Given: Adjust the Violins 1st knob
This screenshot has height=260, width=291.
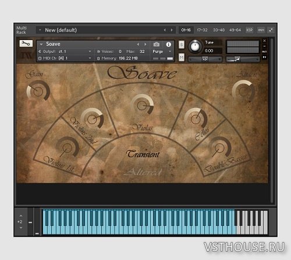Looking at the screenshot, I should (x=68, y=147).
